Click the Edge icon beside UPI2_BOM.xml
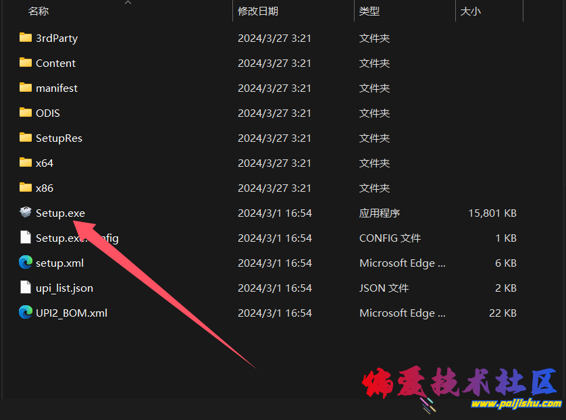The height and width of the screenshot is (420, 566). (x=25, y=313)
